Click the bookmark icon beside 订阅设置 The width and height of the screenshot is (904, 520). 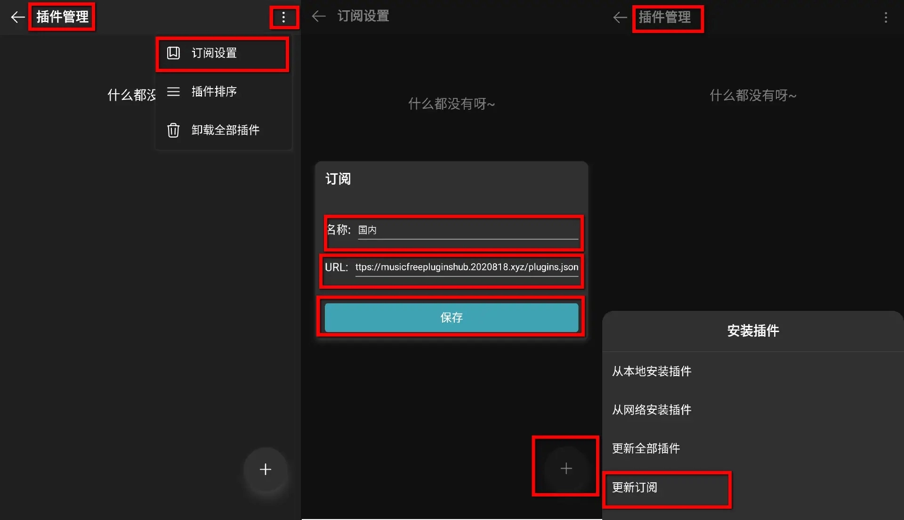coord(173,53)
